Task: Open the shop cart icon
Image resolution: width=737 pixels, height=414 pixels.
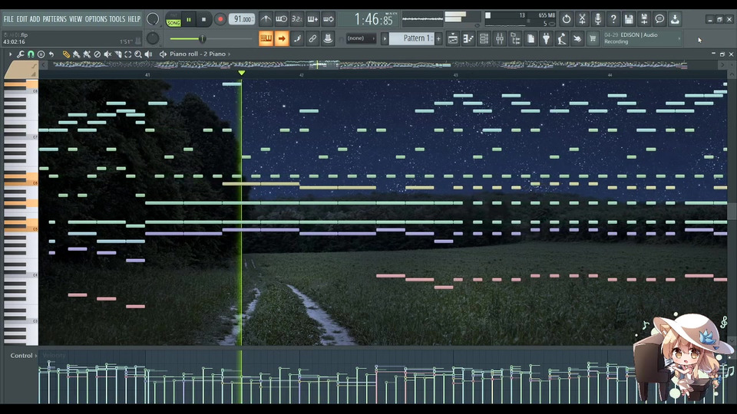Action: (593, 38)
